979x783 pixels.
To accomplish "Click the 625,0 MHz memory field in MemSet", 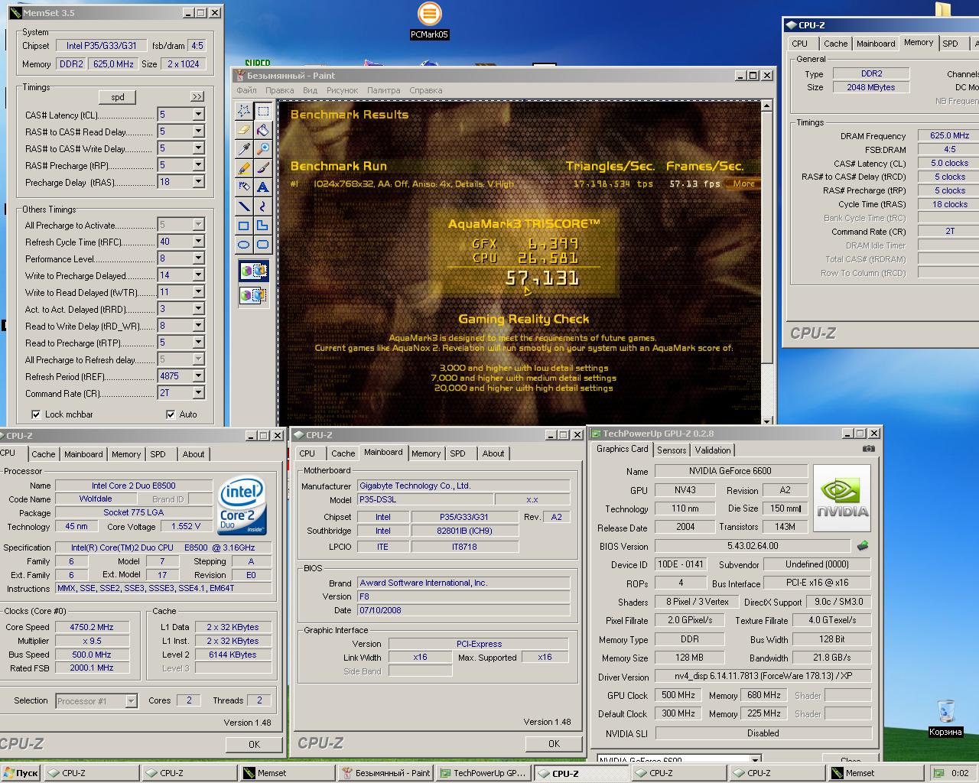I will point(114,64).
